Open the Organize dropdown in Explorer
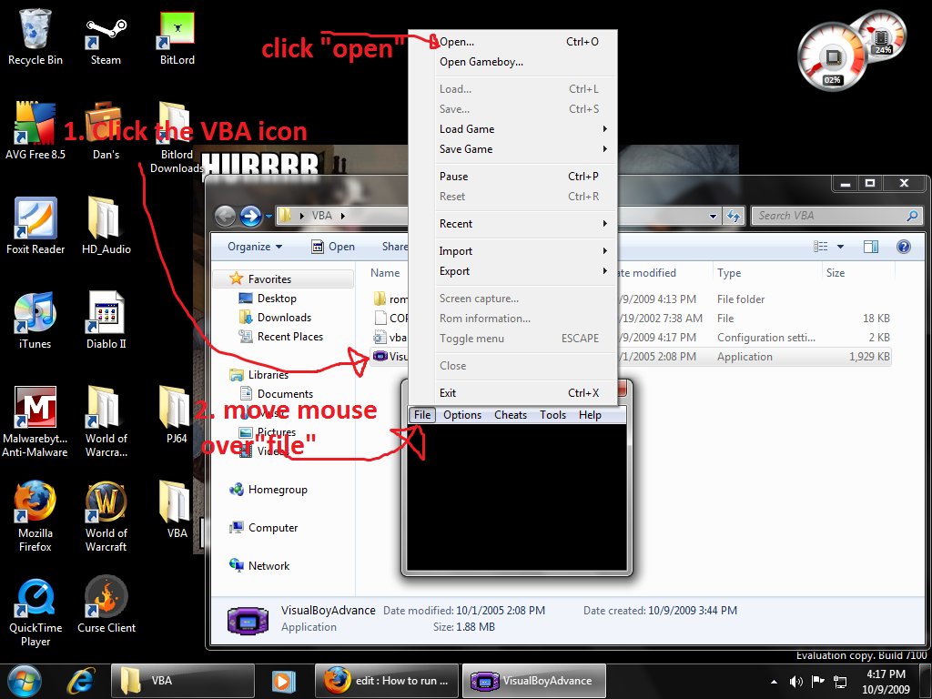This screenshot has height=699, width=932. click(x=255, y=246)
